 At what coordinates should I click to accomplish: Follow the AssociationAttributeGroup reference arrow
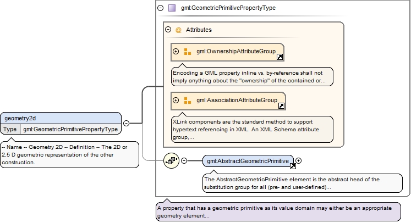(281, 105)
